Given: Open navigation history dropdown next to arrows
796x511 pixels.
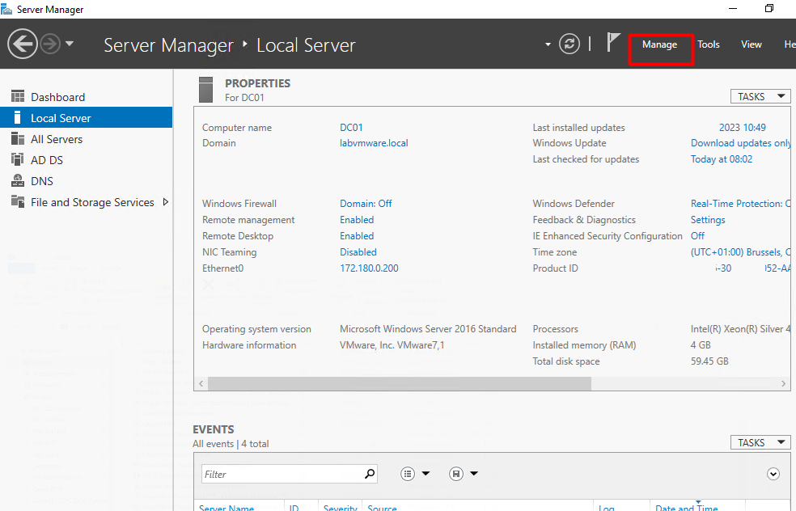Looking at the screenshot, I should (70, 44).
